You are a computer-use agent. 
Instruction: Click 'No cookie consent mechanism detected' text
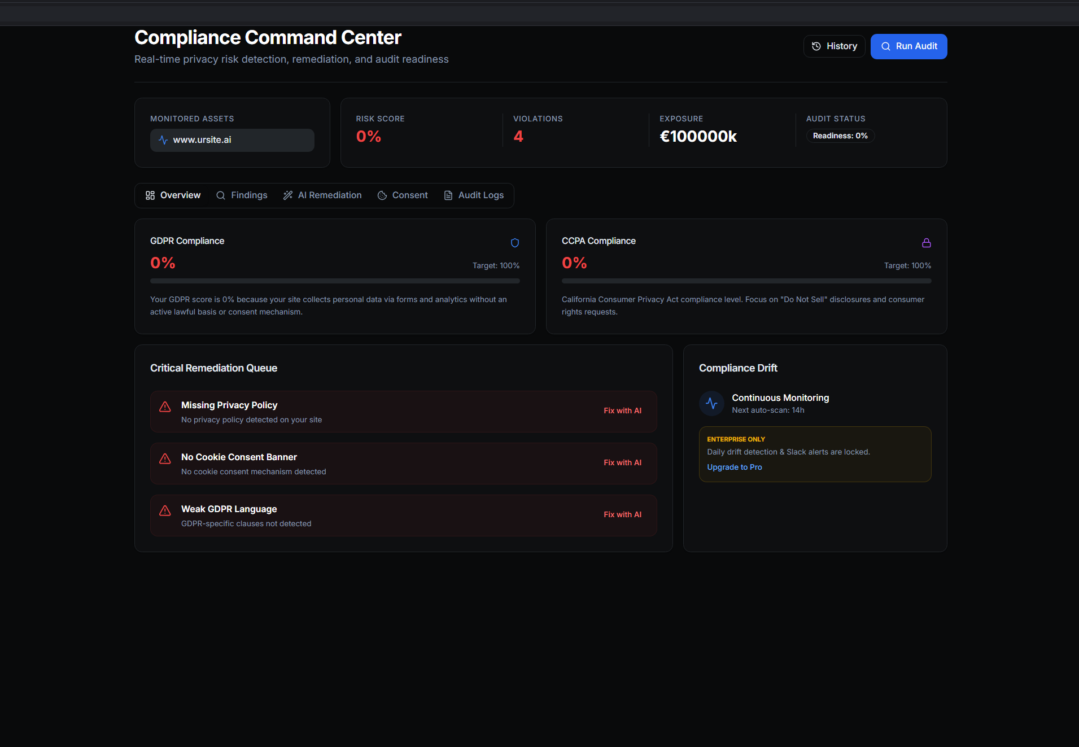(254, 471)
